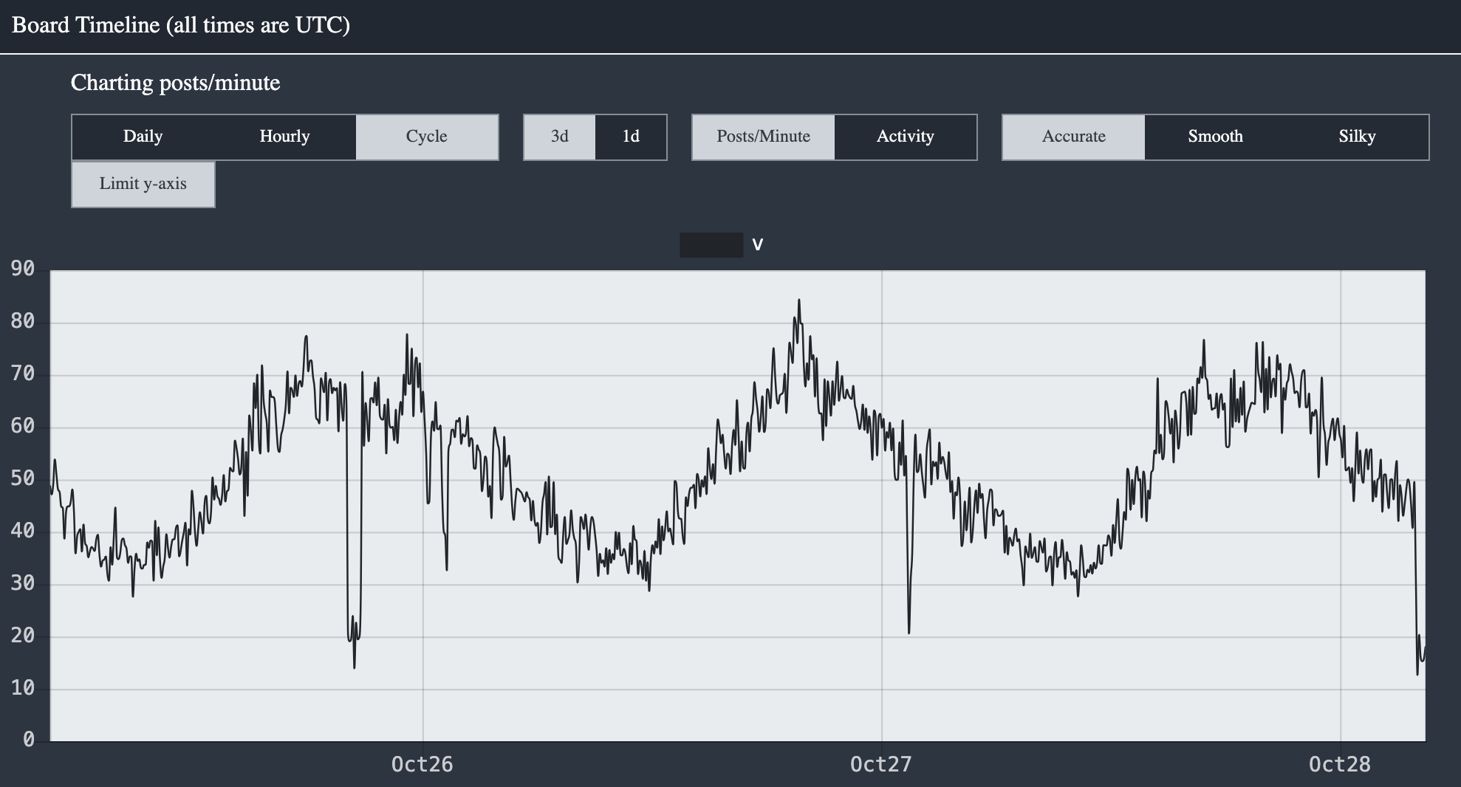
Task: Click the Board Timeline header title
Action: pos(181,25)
